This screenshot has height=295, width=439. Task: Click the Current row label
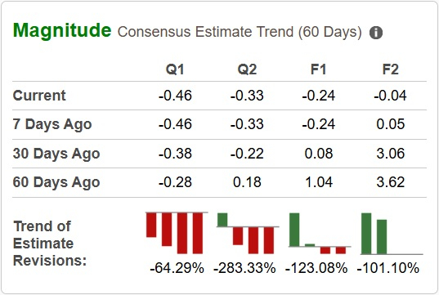[x=39, y=96]
